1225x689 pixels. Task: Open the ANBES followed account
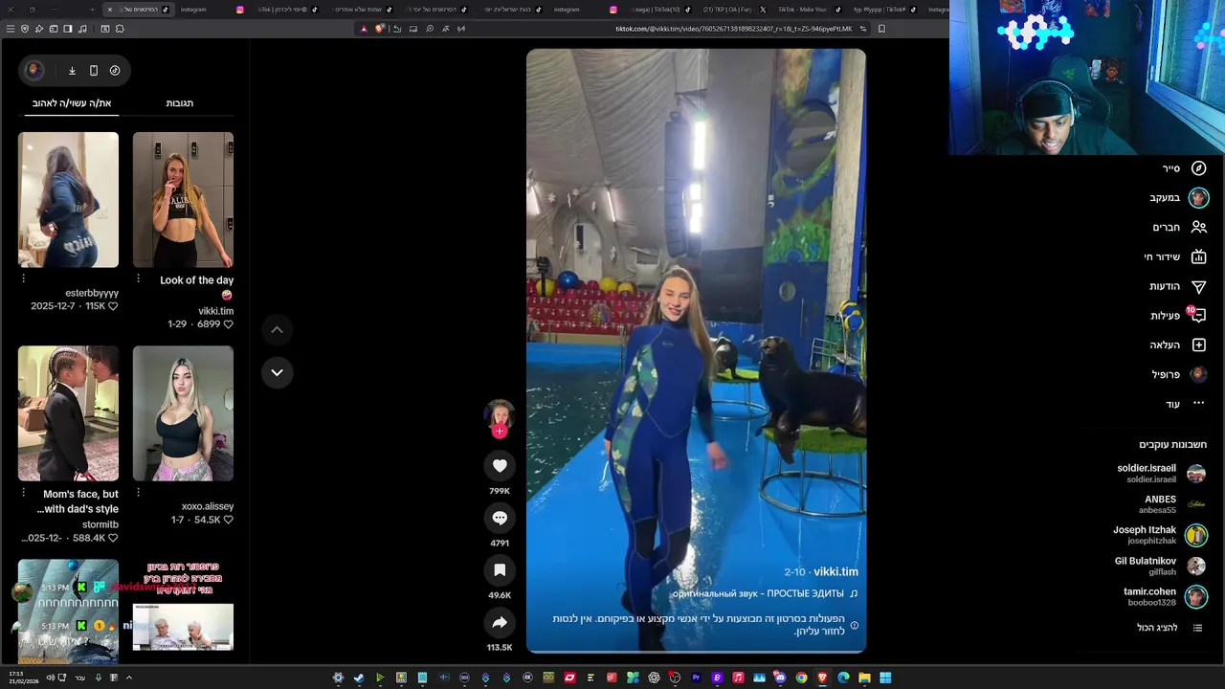(1171, 504)
